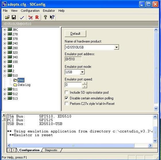Click settings panel scroll up arrow
Screen dimensions: 161x160
pyautogui.click(x=156, y=30)
